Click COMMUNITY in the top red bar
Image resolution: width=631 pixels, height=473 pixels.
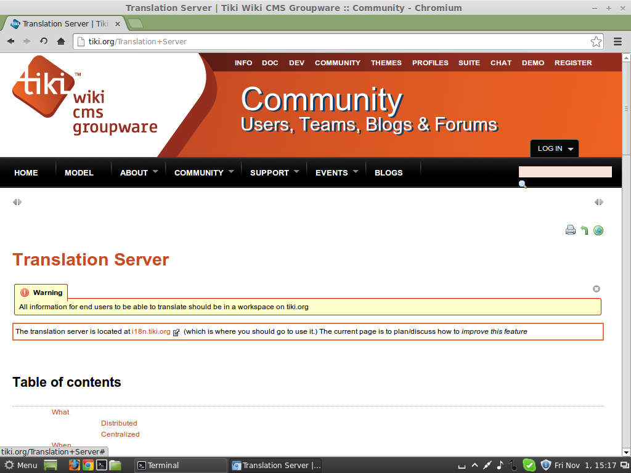point(338,63)
